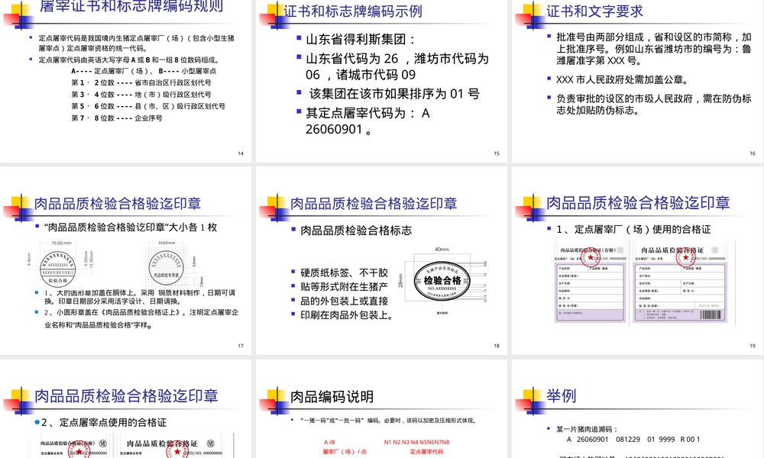Click slide number 16 label
The image size is (764, 458).
(x=753, y=153)
